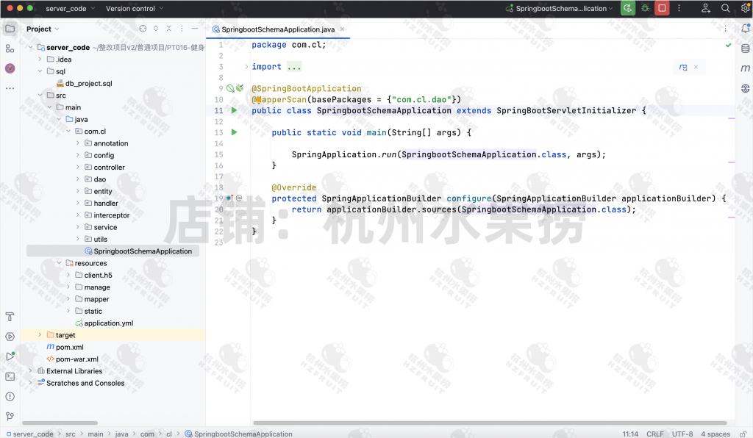Click the CRLF line separator widget
The height and width of the screenshot is (438, 753).
click(654, 434)
